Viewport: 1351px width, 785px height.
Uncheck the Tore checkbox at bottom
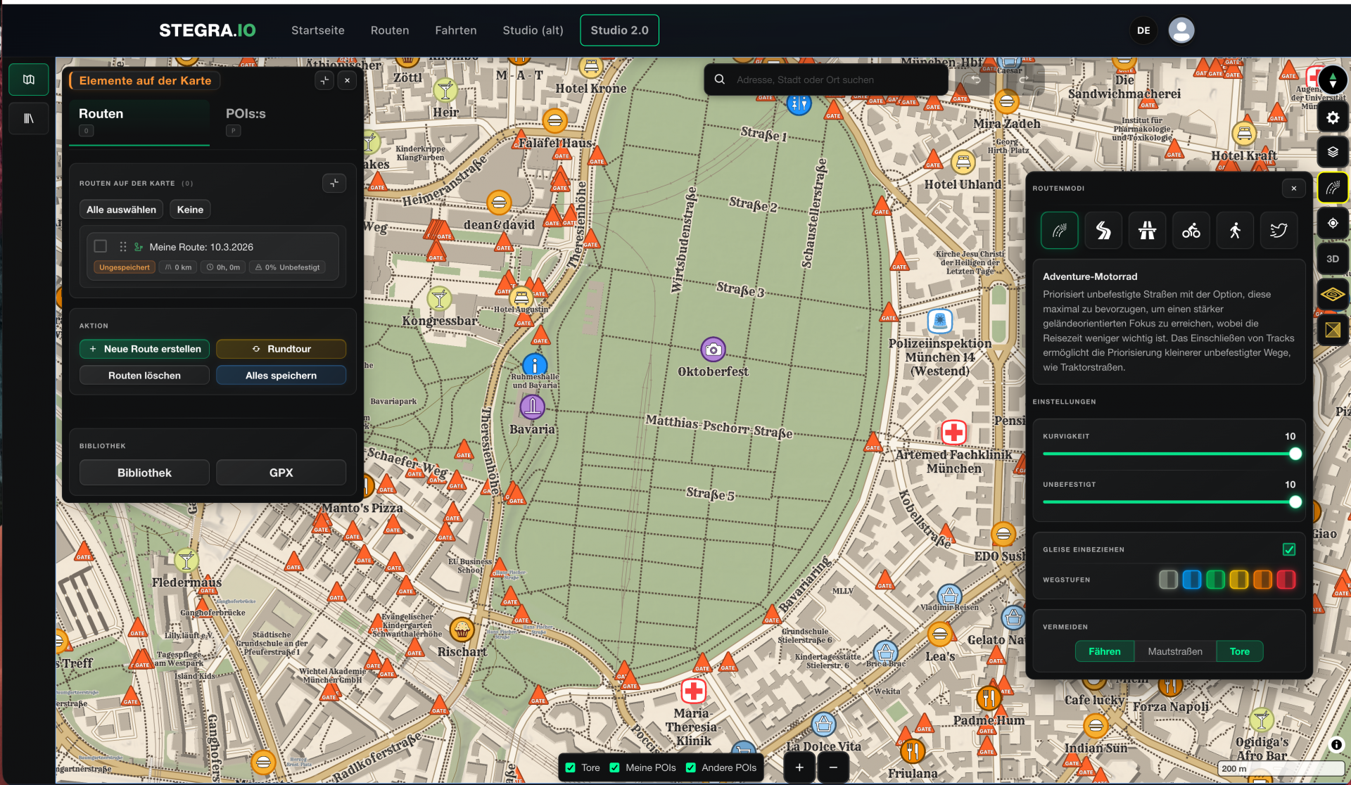point(571,767)
